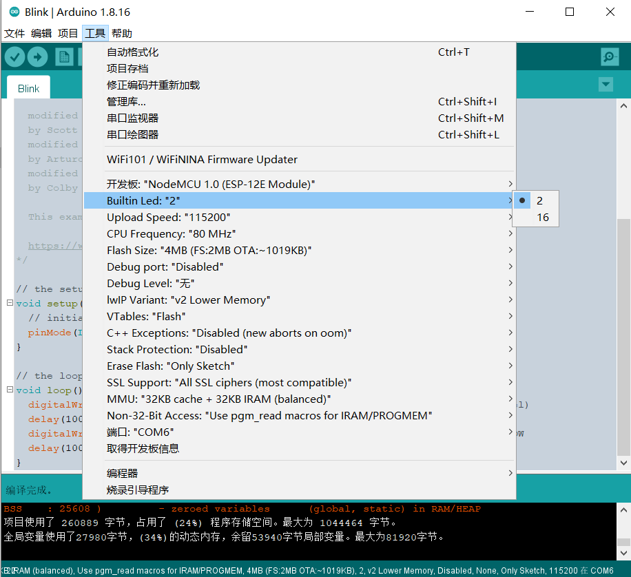Choose 自动格式化 from the menu
Viewport: 631px width, 577px height.
[300, 52]
